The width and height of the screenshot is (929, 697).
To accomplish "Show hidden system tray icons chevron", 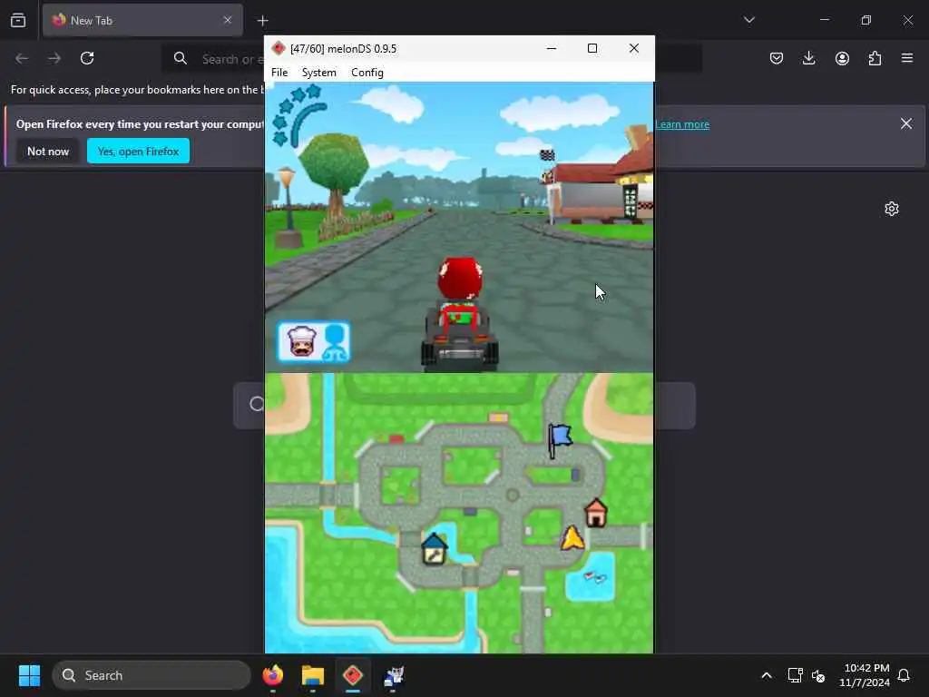I will 766,675.
